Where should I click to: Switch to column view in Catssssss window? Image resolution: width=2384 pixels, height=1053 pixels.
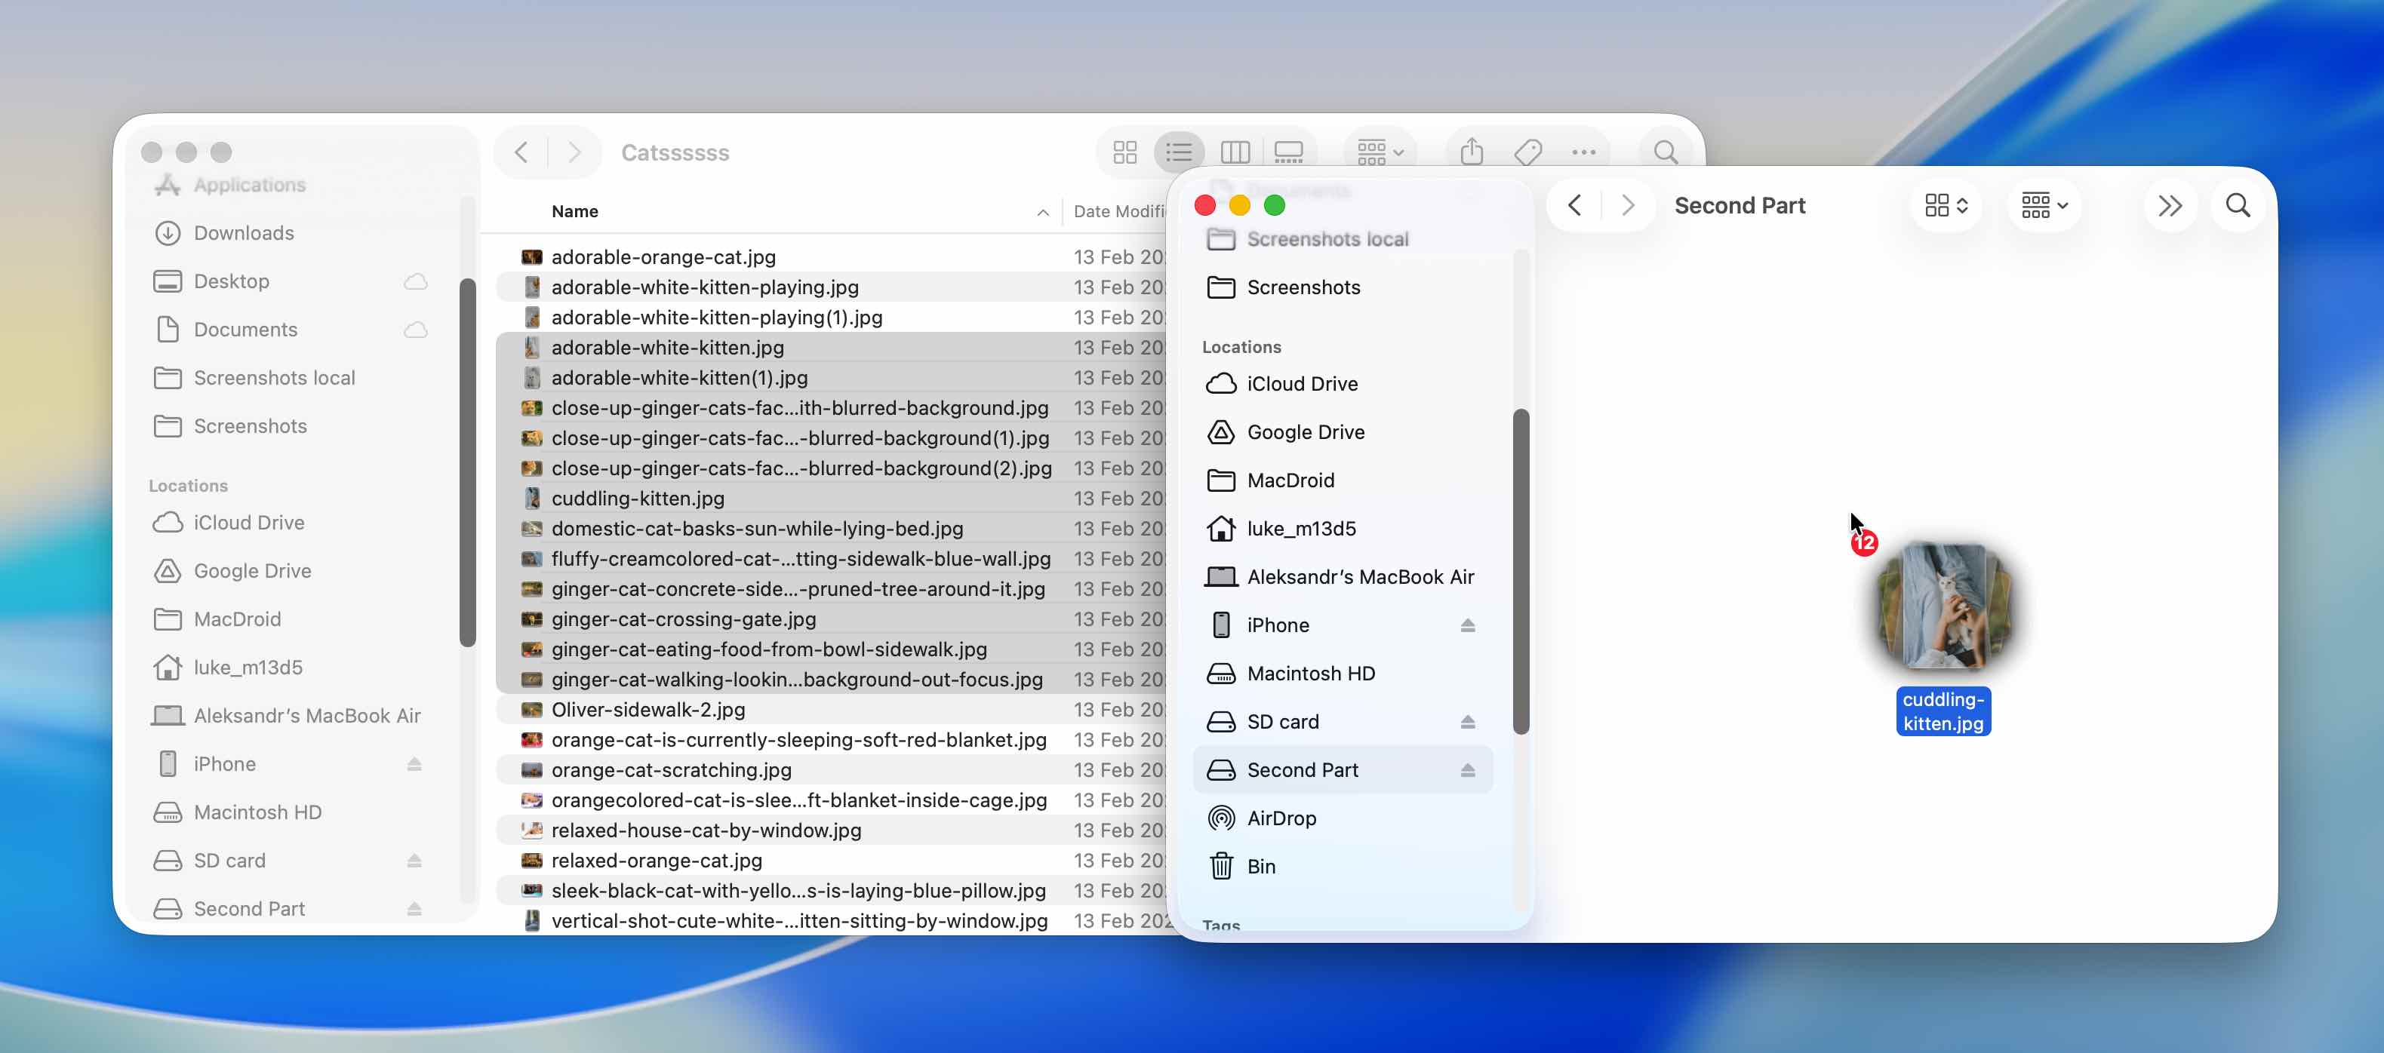point(1235,152)
